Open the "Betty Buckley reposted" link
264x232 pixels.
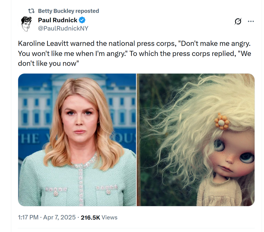click(x=68, y=11)
